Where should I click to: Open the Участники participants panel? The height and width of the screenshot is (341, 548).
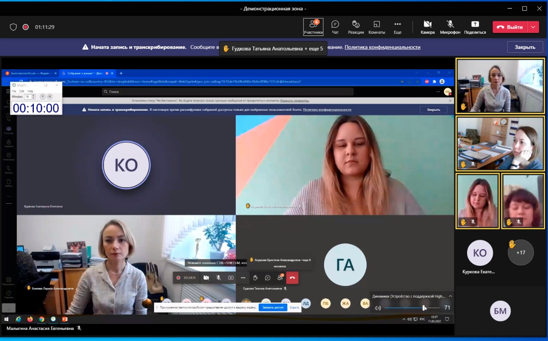point(313,26)
